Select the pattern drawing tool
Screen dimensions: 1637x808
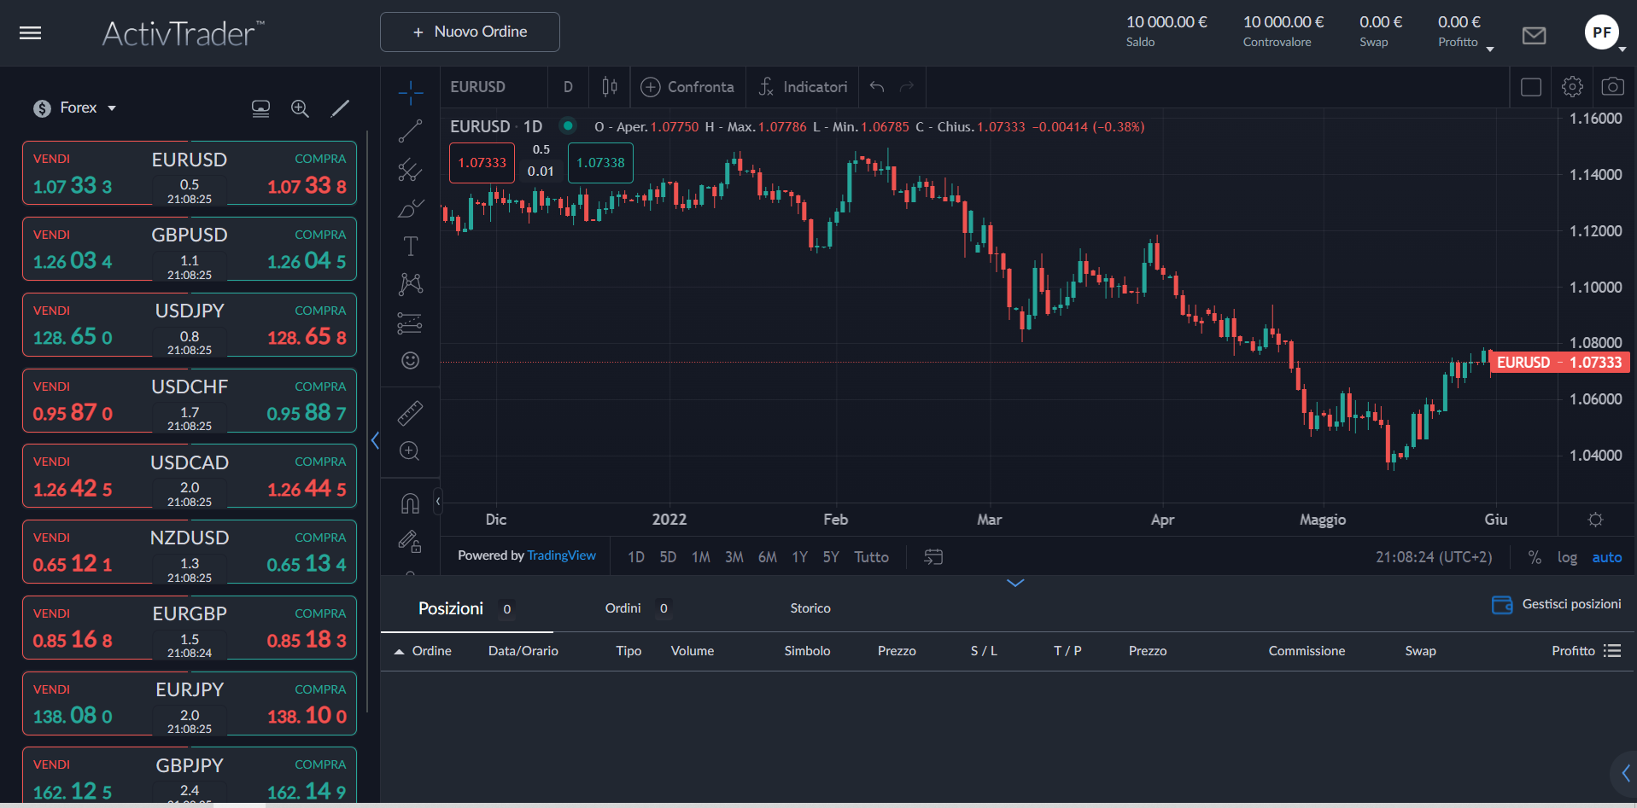coord(410,284)
